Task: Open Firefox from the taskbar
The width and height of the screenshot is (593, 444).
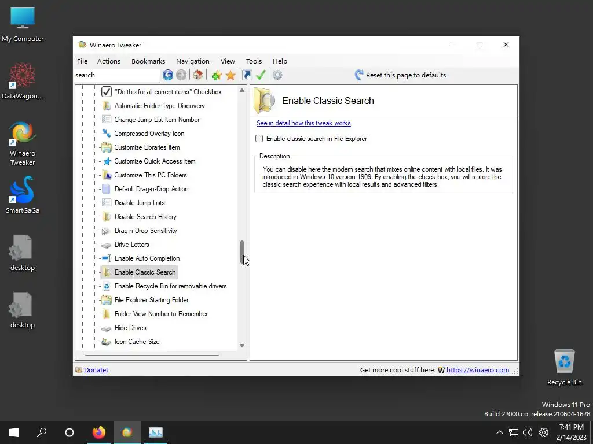Action: click(99, 432)
